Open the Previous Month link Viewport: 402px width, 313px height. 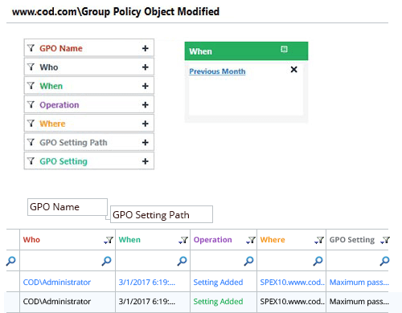tap(217, 71)
